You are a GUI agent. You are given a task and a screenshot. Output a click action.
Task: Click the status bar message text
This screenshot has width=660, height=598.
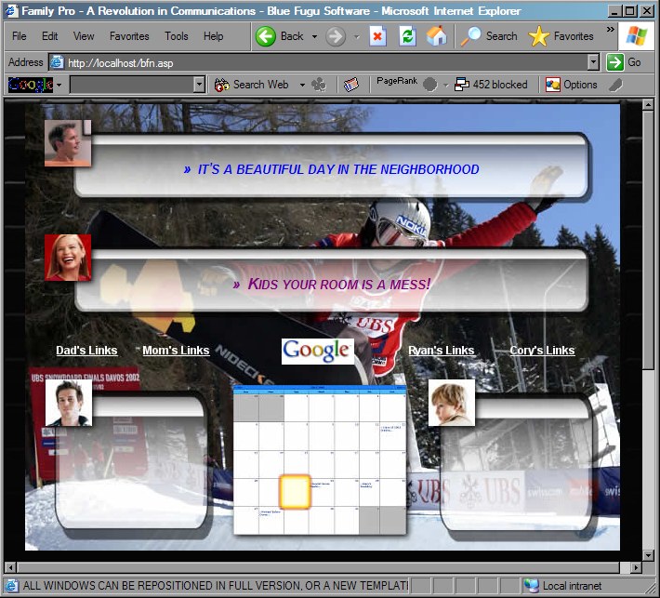pyautogui.click(x=216, y=586)
